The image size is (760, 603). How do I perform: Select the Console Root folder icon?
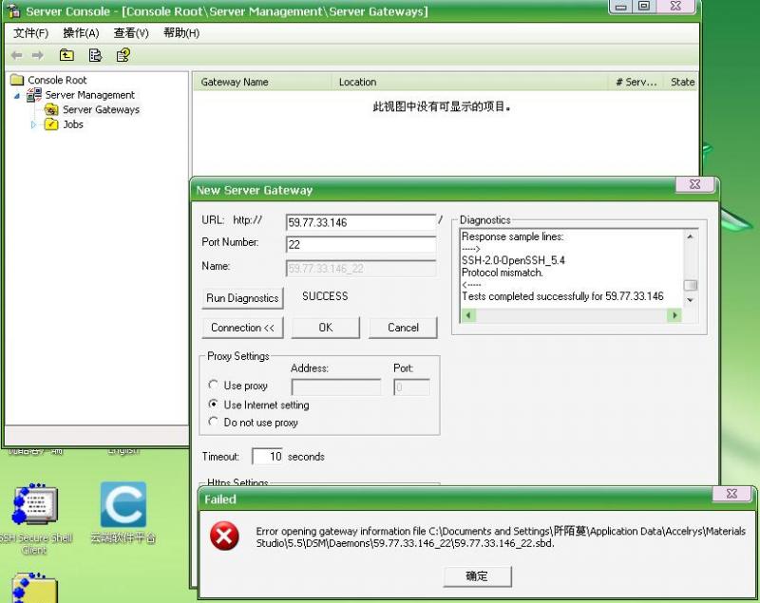pos(17,80)
